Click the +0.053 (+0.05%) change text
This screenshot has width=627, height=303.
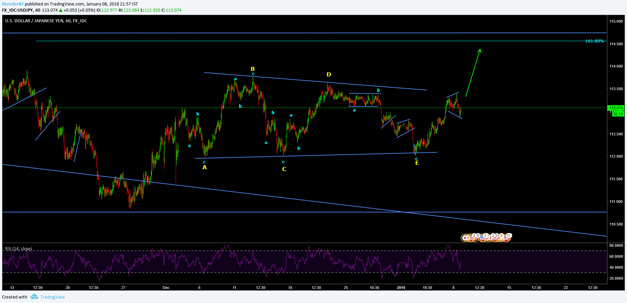(79, 10)
